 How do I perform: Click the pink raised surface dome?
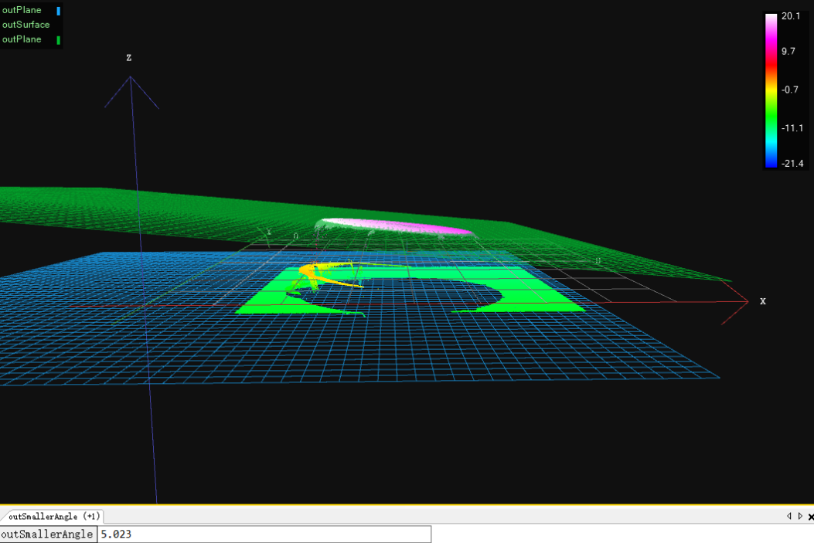[402, 226]
